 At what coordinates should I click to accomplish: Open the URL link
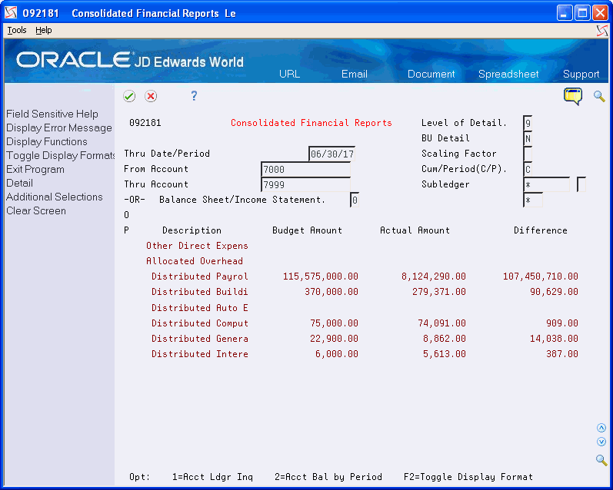point(289,74)
